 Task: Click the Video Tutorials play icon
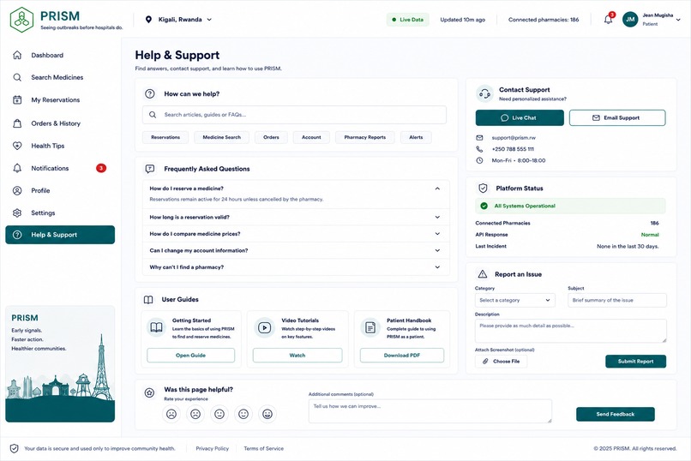(x=264, y=327)
